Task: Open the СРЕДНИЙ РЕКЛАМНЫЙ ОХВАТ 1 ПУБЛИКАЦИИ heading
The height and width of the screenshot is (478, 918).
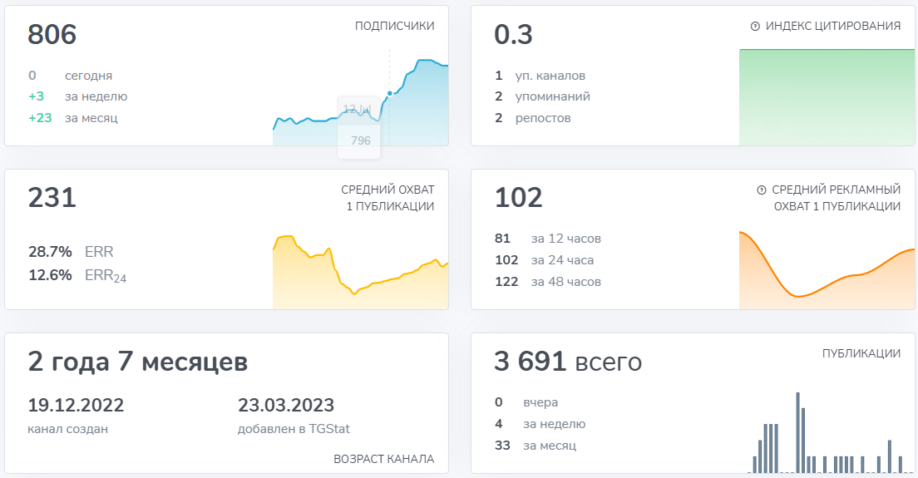Action: (x=836, y=198)
